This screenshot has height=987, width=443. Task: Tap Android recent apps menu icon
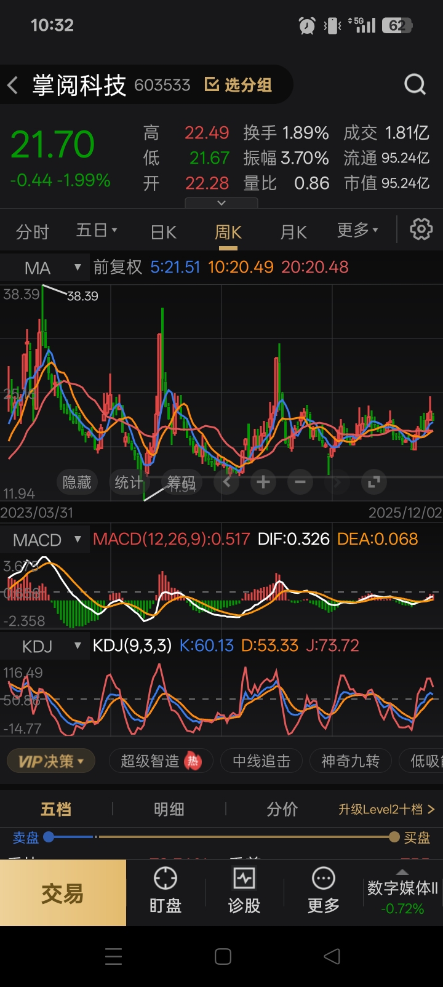(113, 956)
